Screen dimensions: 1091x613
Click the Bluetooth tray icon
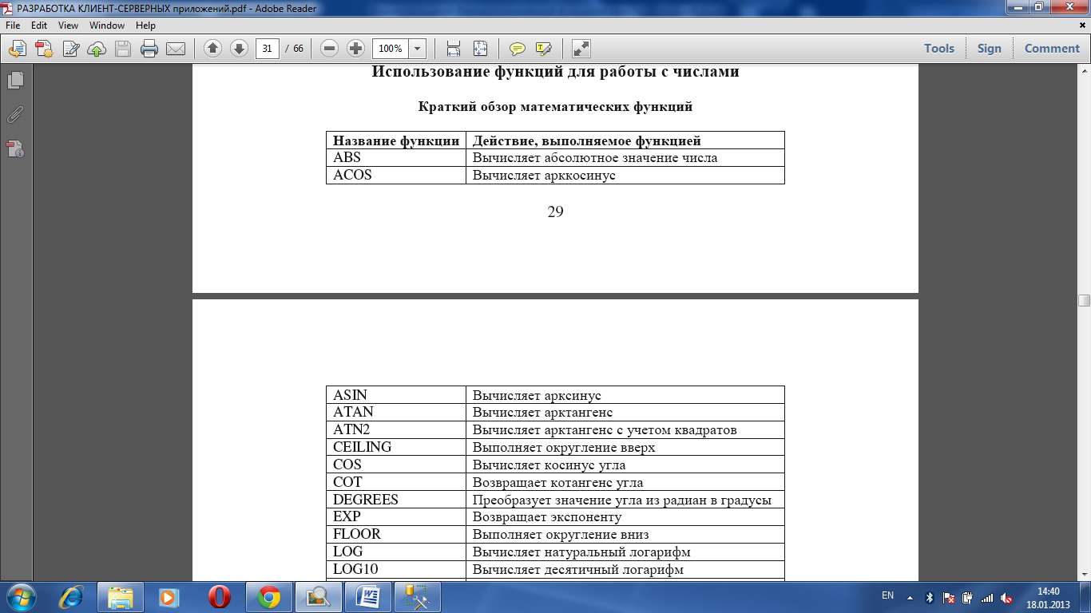[x=929, y=597]
